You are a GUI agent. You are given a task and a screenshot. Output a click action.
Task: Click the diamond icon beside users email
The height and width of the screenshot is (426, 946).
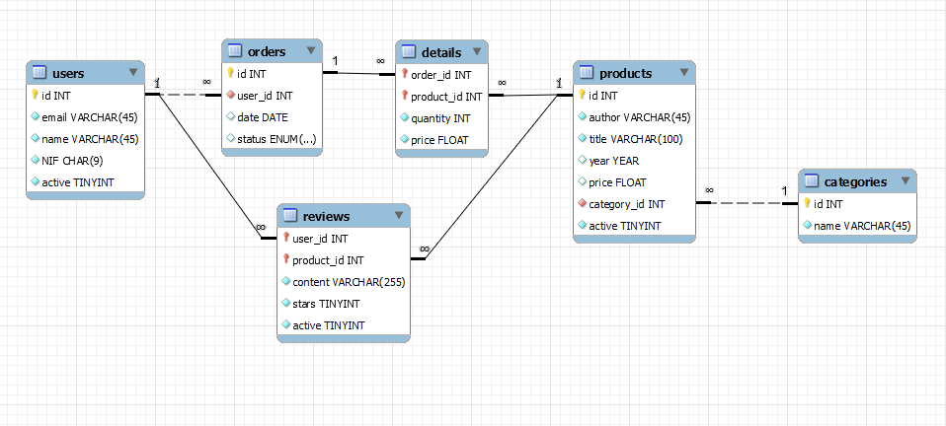[35, 117]
